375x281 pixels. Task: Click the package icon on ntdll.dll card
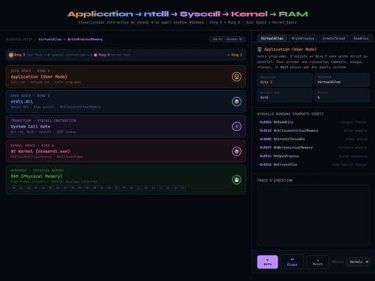coord(237,101)
